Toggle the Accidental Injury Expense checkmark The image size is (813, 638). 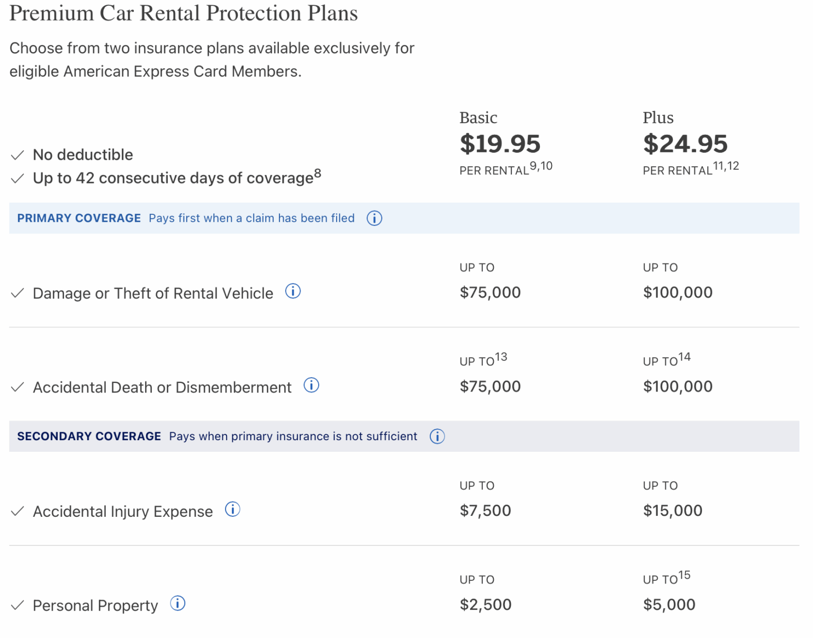[x=17, y=511]
